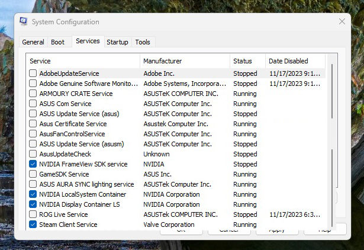The height and width of the screenshot is (250, 364).
Task: Uncheck the Steam Client Service
Action: [x=33, y=225]
